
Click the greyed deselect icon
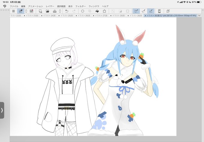(x=113, y=11)
